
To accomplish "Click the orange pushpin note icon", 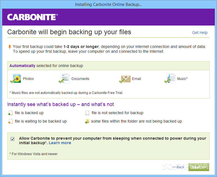I will point(10,47).
